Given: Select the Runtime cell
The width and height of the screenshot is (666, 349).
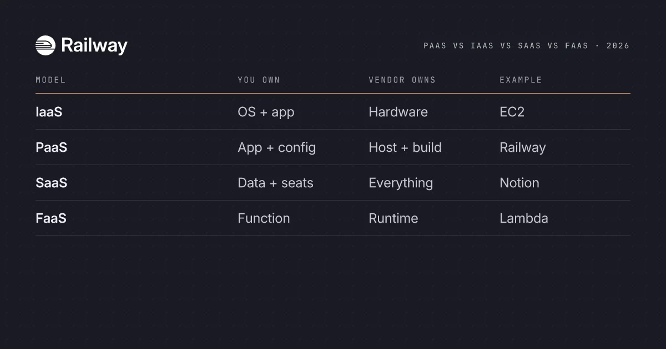Looking at the screenshot, I should pos(393,218).
